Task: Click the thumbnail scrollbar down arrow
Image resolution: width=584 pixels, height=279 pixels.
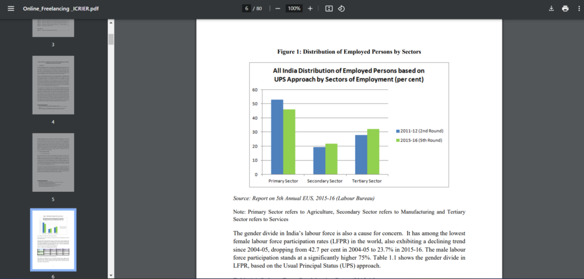Action: (x=111, y=275)
